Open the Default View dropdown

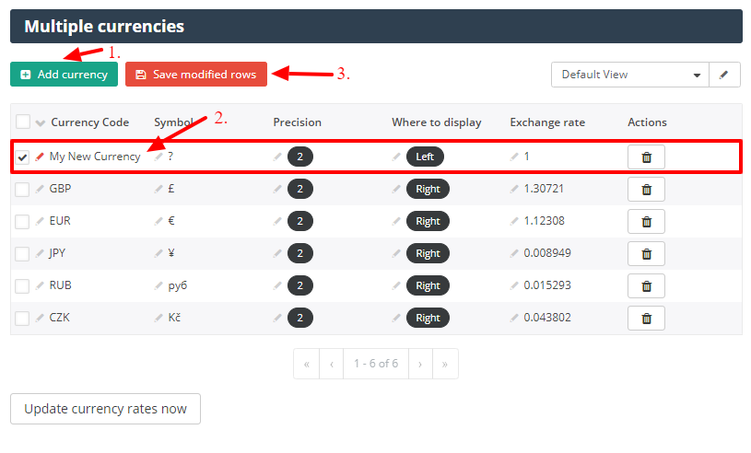pyautogui.click(x=629, y=75)
